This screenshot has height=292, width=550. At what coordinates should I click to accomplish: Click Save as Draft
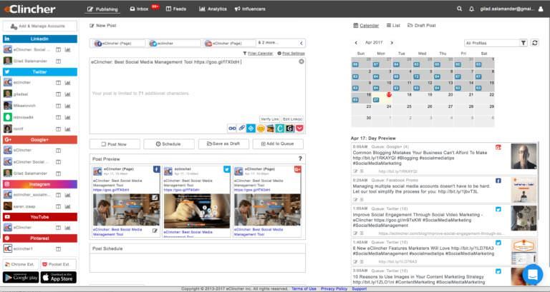tap(223, 144)
